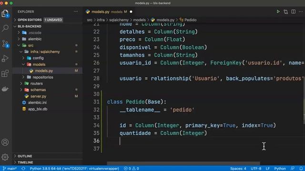
Task: Open the Accounts menu icon
Action: (x=5, y=142)
